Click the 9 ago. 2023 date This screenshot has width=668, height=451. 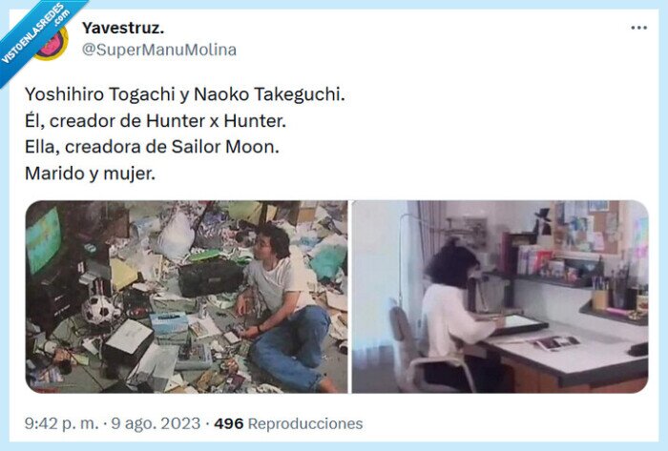click(156, 423)
